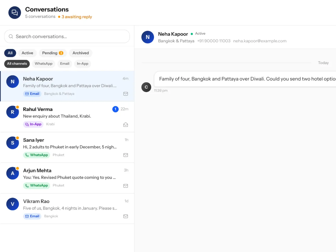Select the Active status filter

(x=27, y=53)
